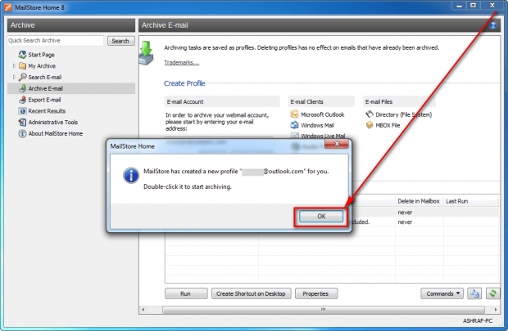Click the Recent Results icon
The image size is (508, 331).
coord(22,111)
